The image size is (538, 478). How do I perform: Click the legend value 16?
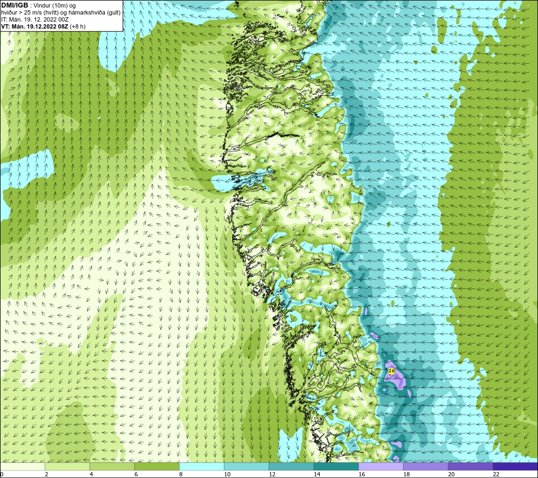362,475
